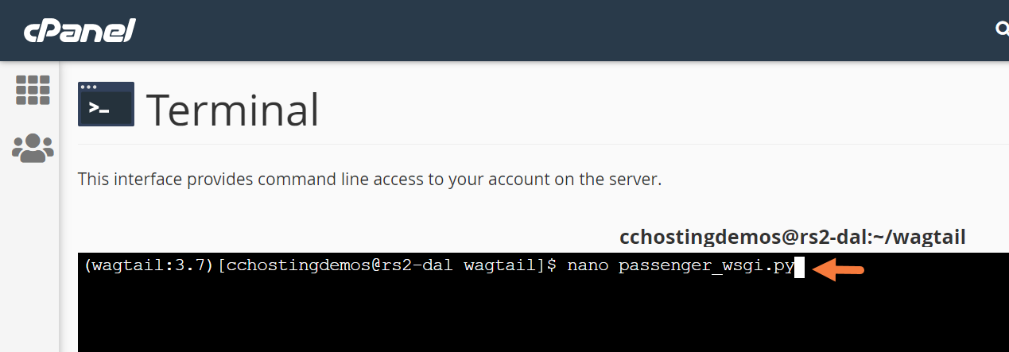Open the search magnifier icon
Image resolution: width=1009 pixels, height=352 pixels.
click(x=1002, y=29)
